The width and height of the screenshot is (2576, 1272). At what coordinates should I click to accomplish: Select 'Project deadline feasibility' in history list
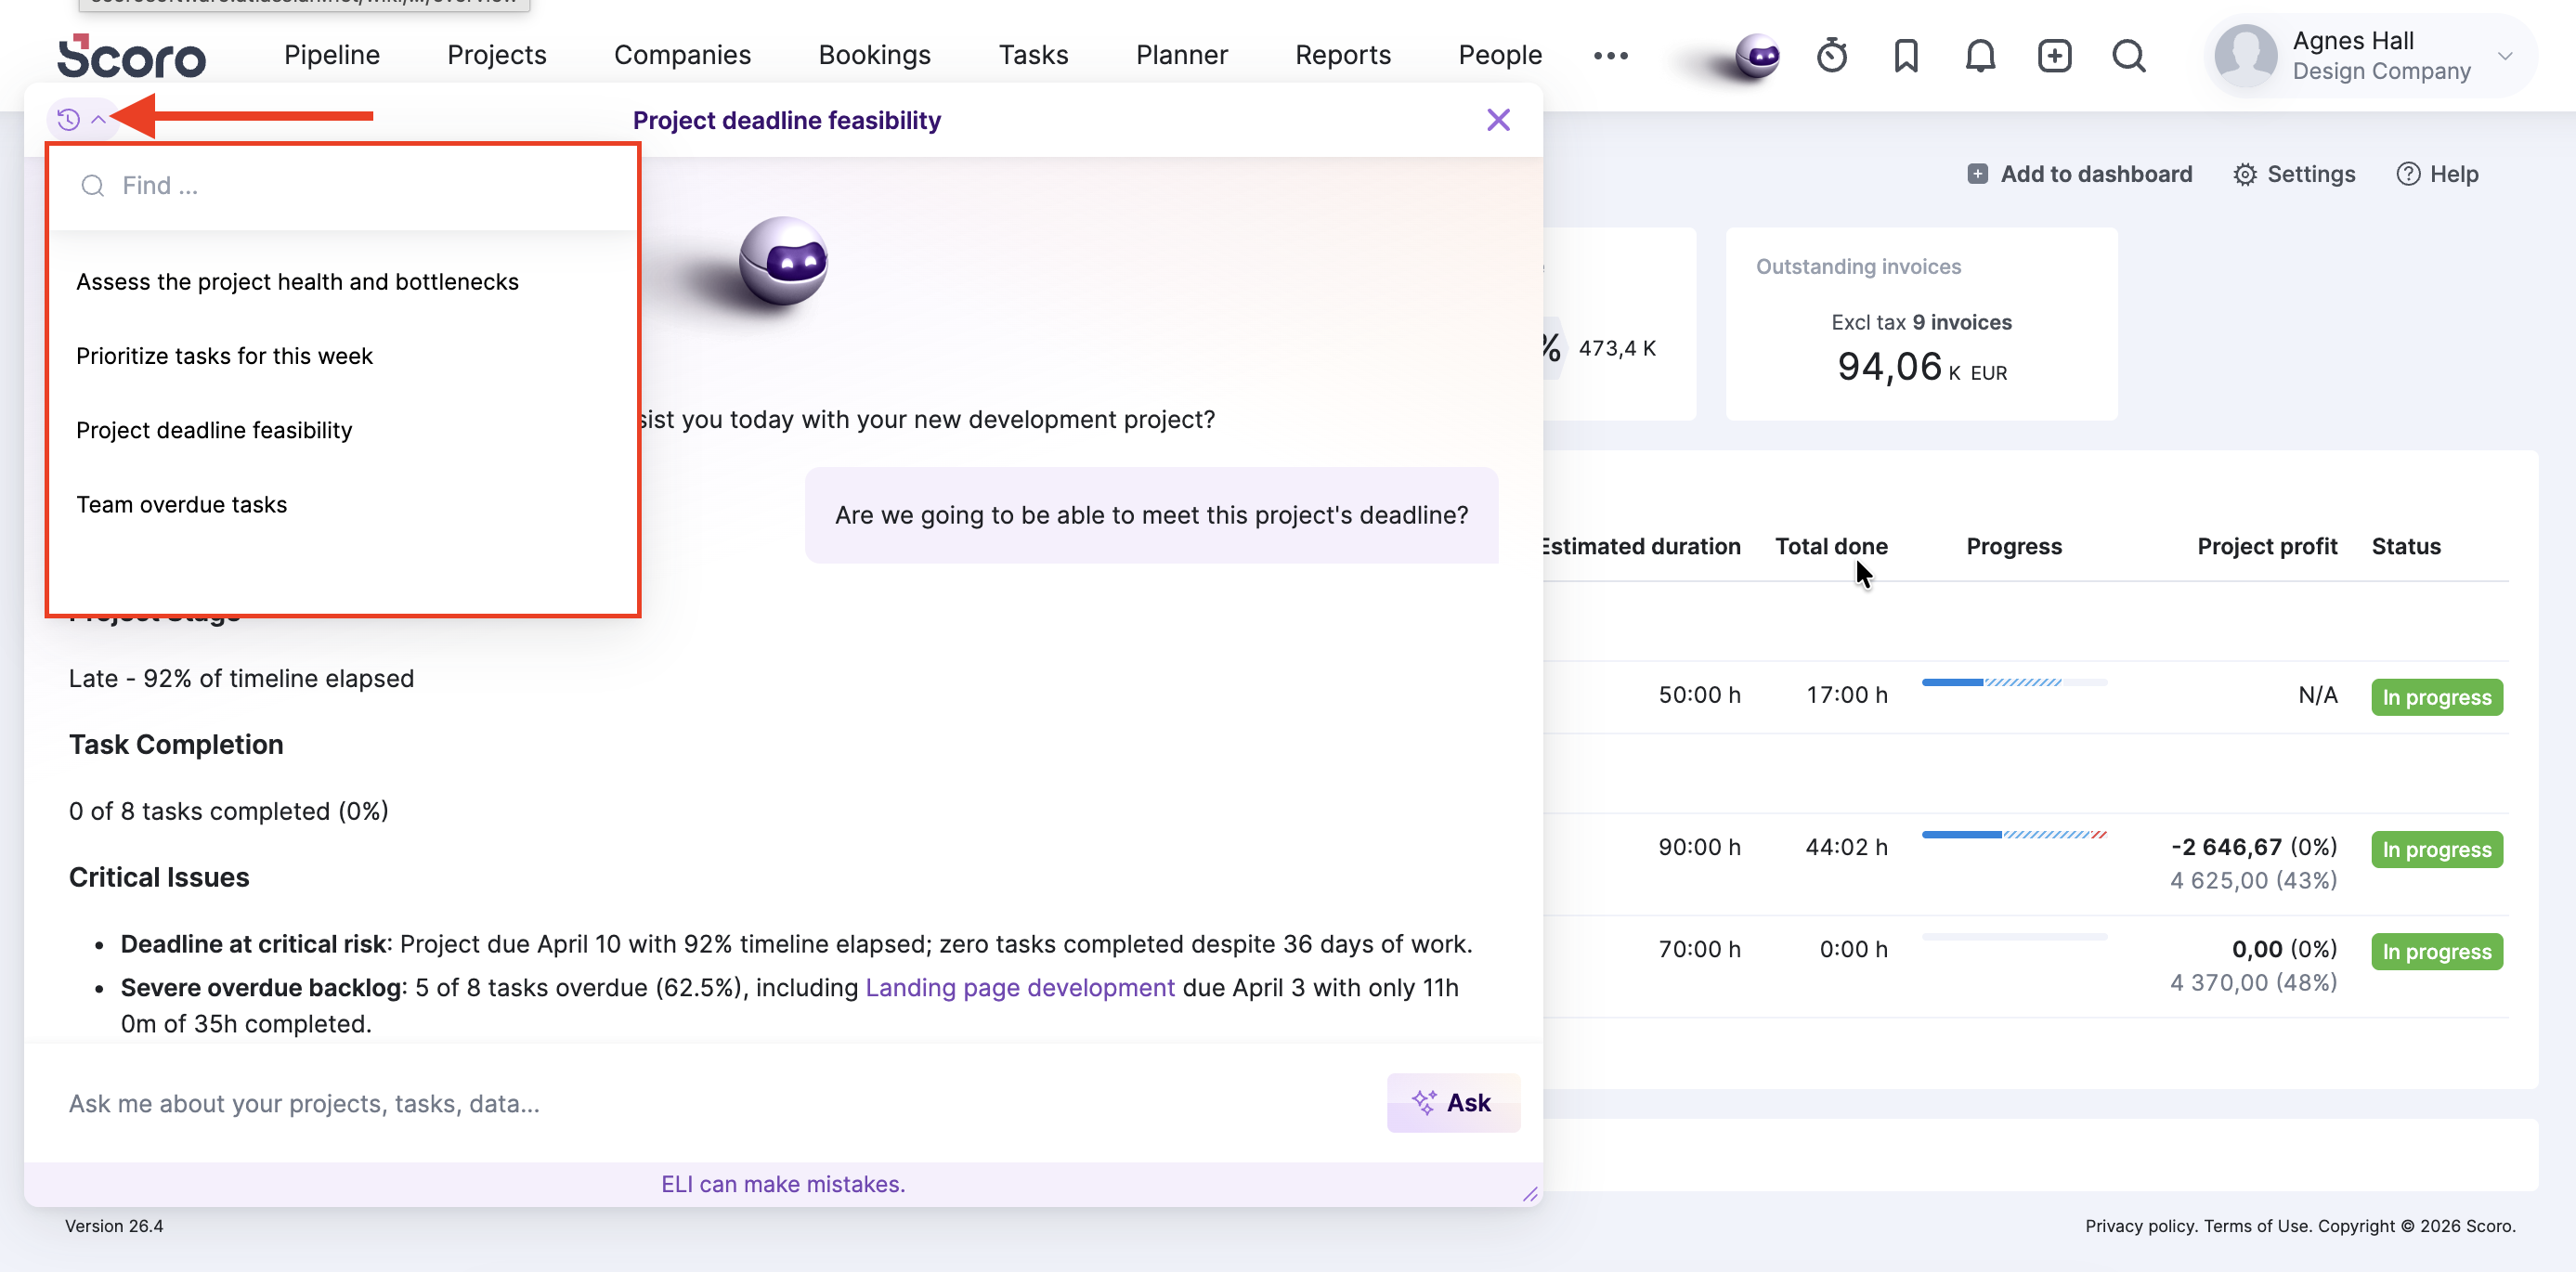point(214,430)
